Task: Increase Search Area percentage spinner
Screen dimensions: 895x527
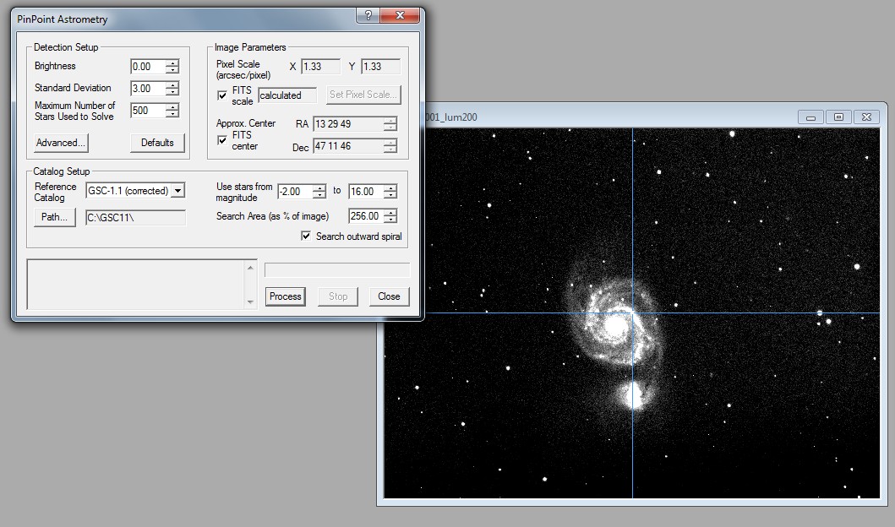Action: [x=390, y=213]
